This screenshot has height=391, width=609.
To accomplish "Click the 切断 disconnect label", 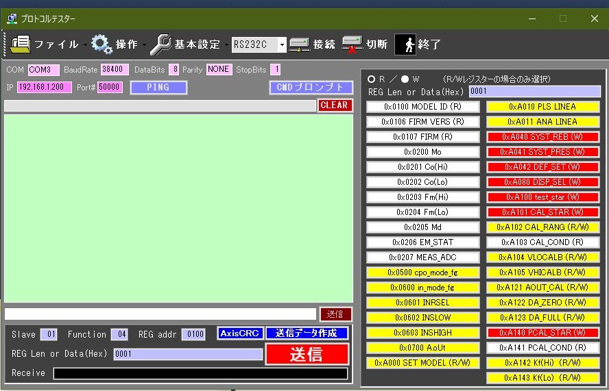I will tap(377, 45).
